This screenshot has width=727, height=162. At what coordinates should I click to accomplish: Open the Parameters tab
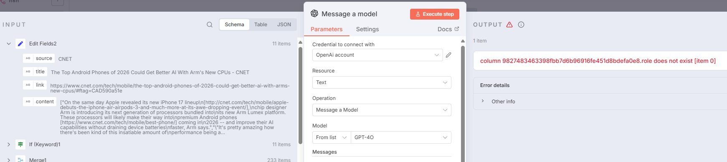pyautogui.click(x=327, y=29)
